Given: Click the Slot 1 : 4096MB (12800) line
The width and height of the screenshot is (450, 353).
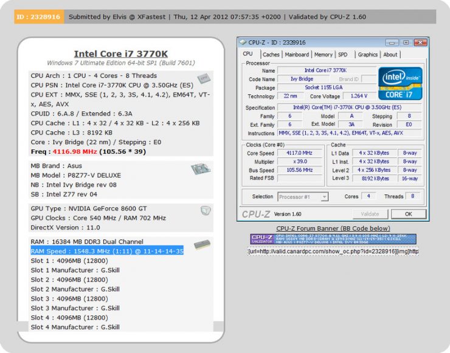Looking at the screenshot, I should (x=69, y=261).
